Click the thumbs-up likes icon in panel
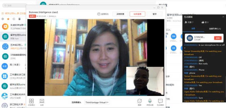226x108 pixels. pos(203,22)
